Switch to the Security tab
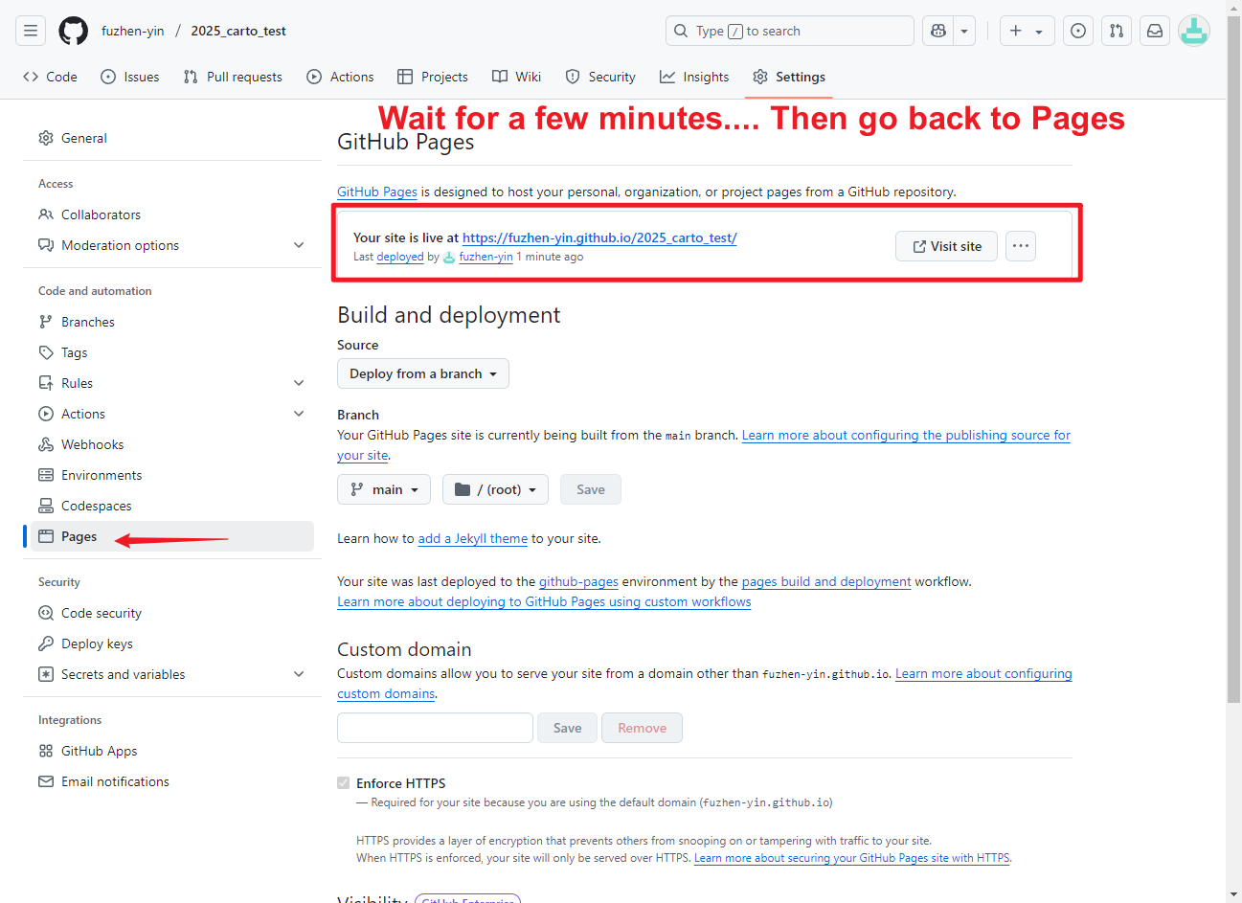Screen dimensions: 1242x903 click(600, 77)
